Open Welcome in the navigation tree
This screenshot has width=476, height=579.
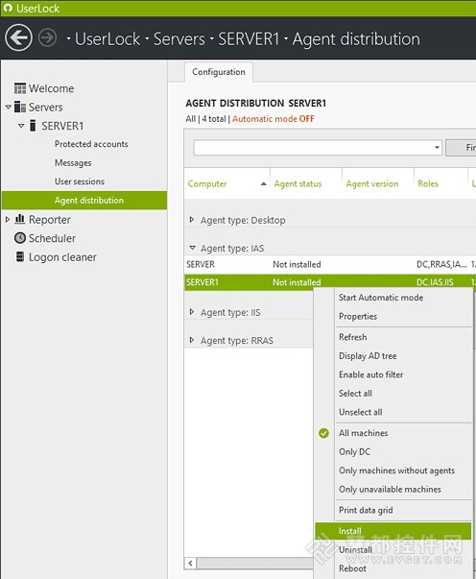(51, 88)
